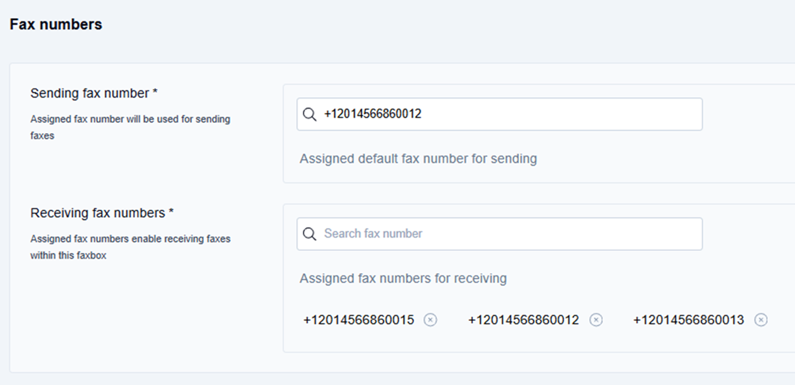The image size is (795, 385).
Task: Remove +12014566860015 from receiving numbers
Action: click(430, 320)
